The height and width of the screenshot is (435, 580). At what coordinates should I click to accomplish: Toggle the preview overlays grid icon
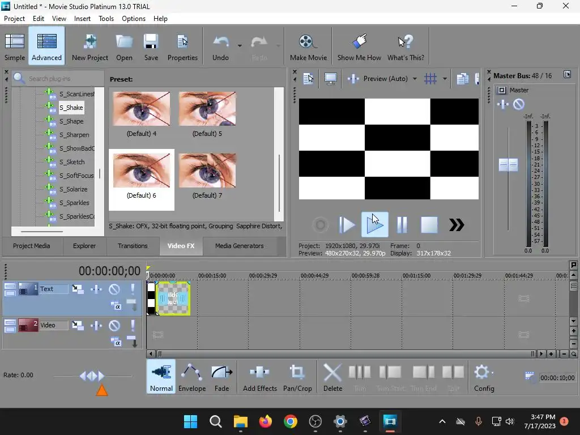click(430, 78)
